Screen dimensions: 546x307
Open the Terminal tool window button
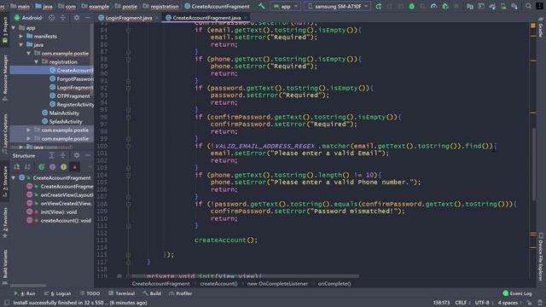point(121,293)
